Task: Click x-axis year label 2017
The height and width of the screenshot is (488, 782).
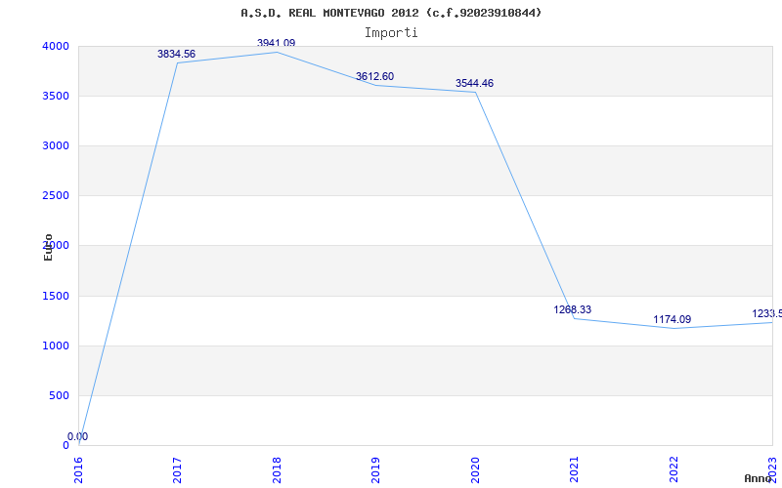Action: tap(178, 470)
